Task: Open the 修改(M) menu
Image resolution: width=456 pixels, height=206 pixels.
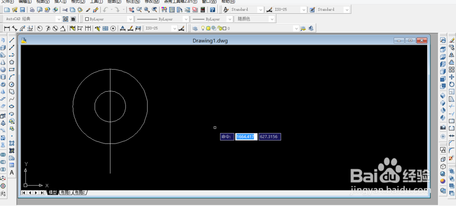Action: point(152,1)
